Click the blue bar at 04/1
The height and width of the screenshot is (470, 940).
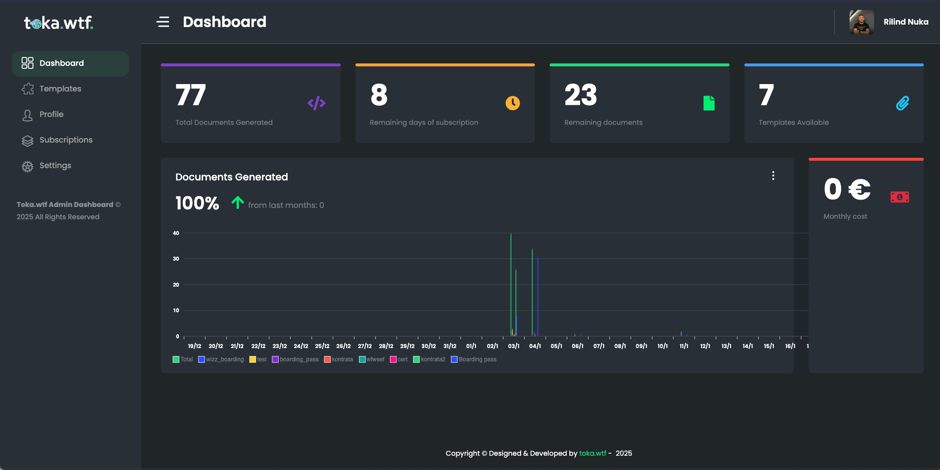click(538, 296)
